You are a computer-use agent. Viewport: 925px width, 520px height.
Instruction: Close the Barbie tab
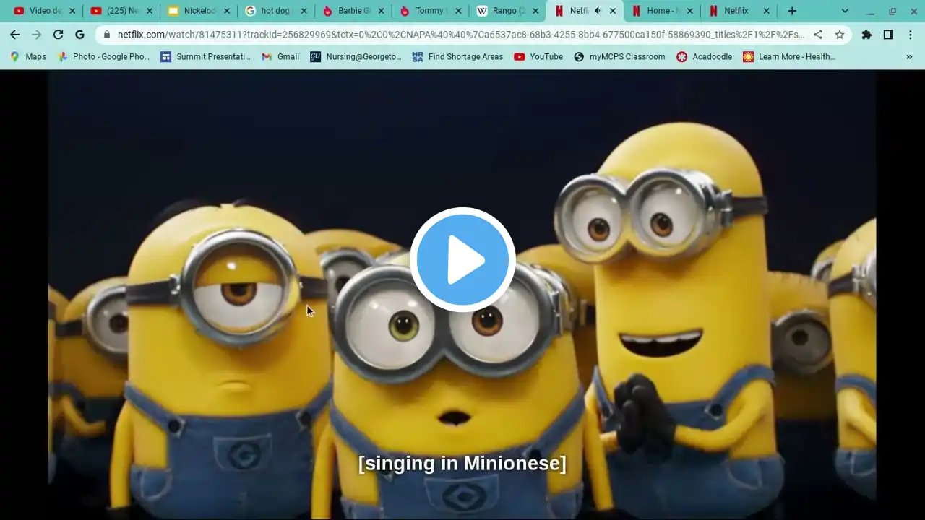pos(381,11)
